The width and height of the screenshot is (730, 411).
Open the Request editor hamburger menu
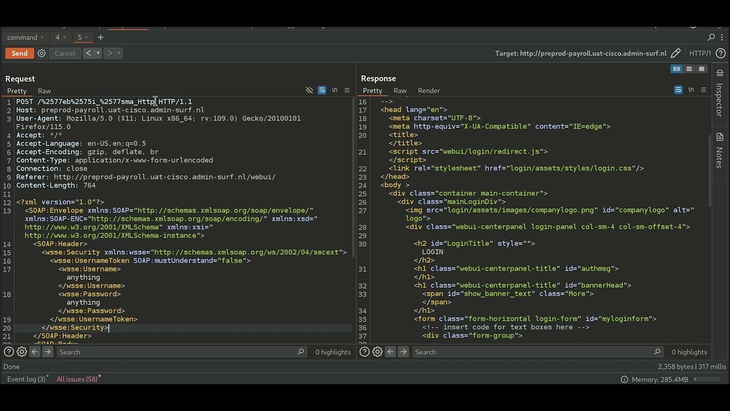pos(347,90)
